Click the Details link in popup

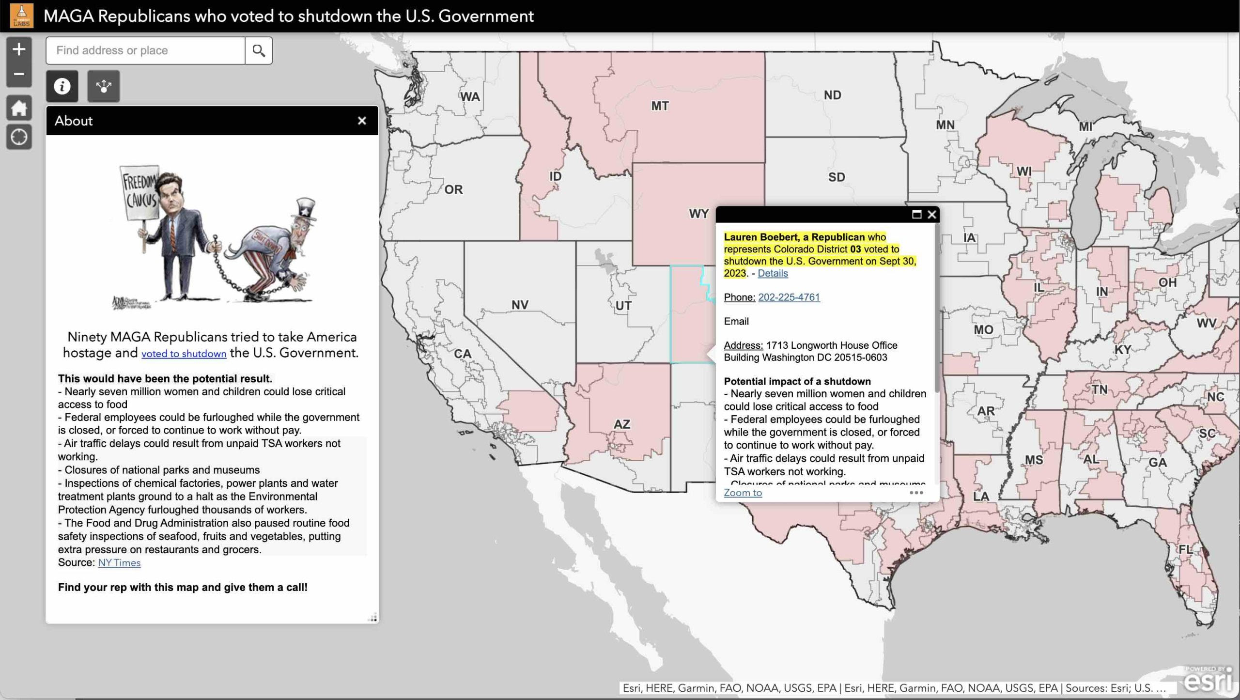[773, 273]
